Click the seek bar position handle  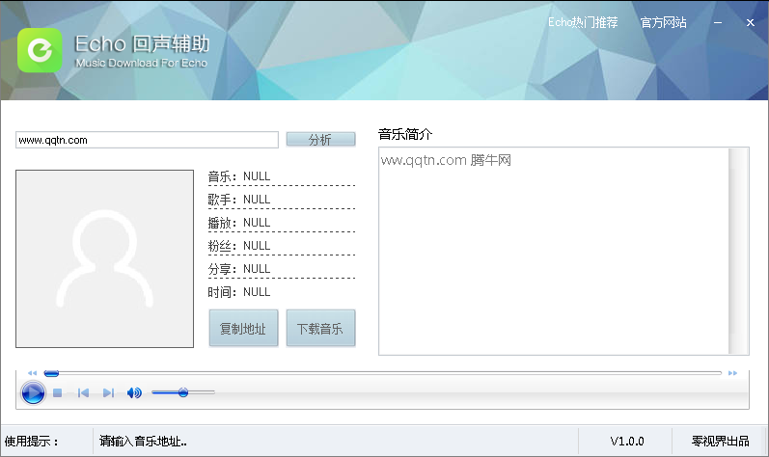click(51, 372)
